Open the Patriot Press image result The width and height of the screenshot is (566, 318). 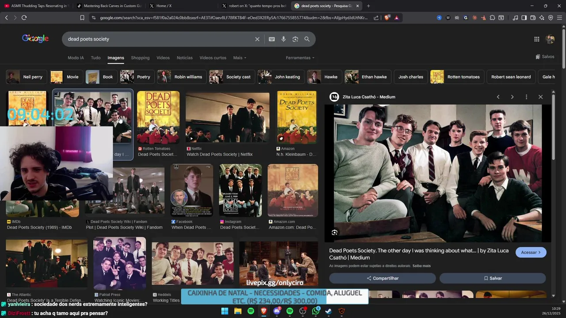click(119, 270)
